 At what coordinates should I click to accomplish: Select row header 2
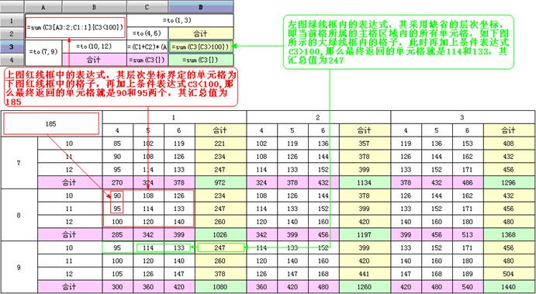(x=12, y=33)
